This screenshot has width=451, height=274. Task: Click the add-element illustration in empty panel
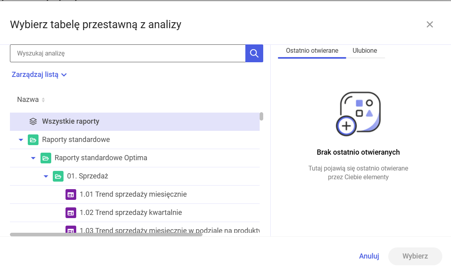[x=358, y=114]
